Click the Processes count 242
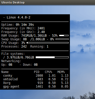 (x=24, y=47)
